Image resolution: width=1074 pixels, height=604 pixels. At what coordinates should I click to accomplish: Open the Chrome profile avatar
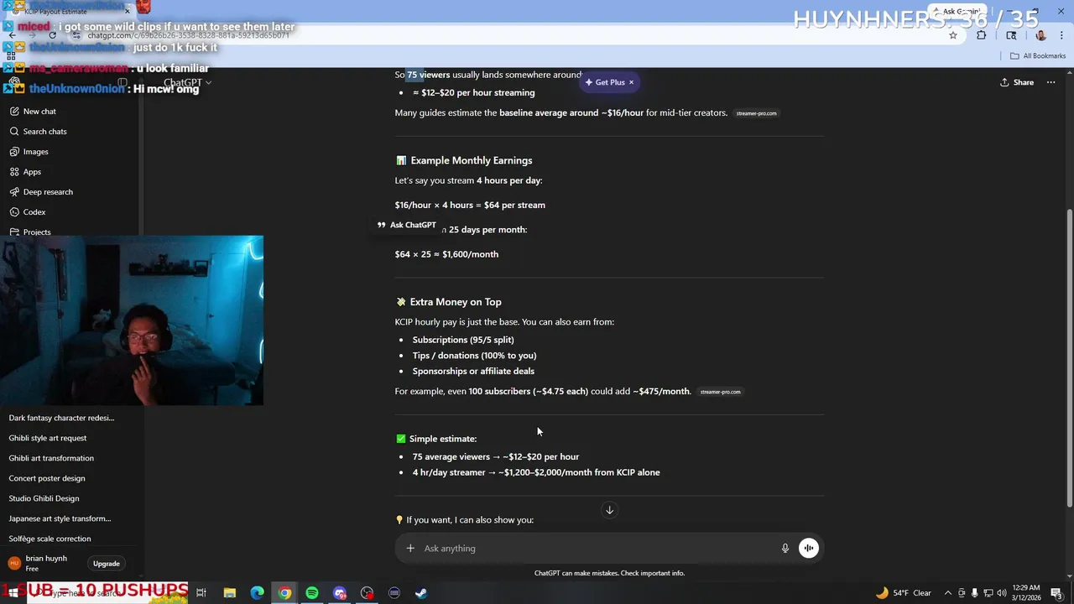(1040, 35)
